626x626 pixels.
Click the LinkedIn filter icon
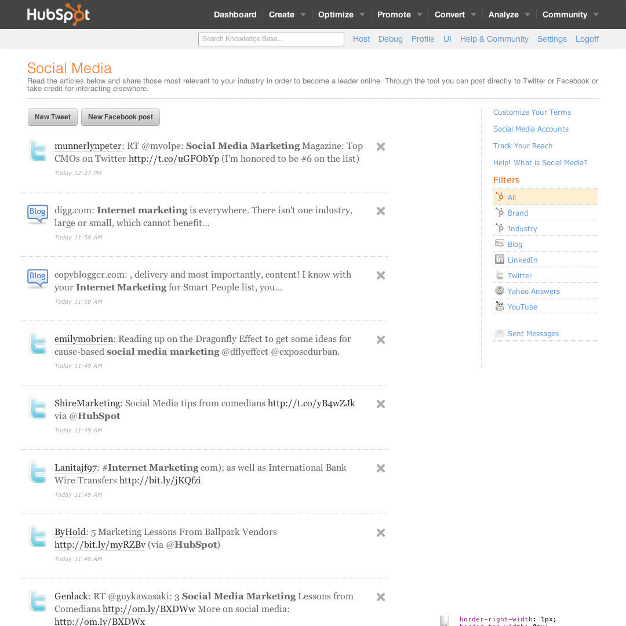click(500, 259)
